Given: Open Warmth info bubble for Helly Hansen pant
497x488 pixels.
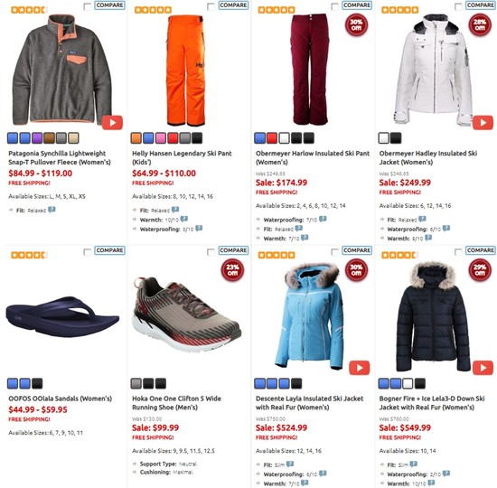Looking at the screenshot, I should tap(184, 219).
